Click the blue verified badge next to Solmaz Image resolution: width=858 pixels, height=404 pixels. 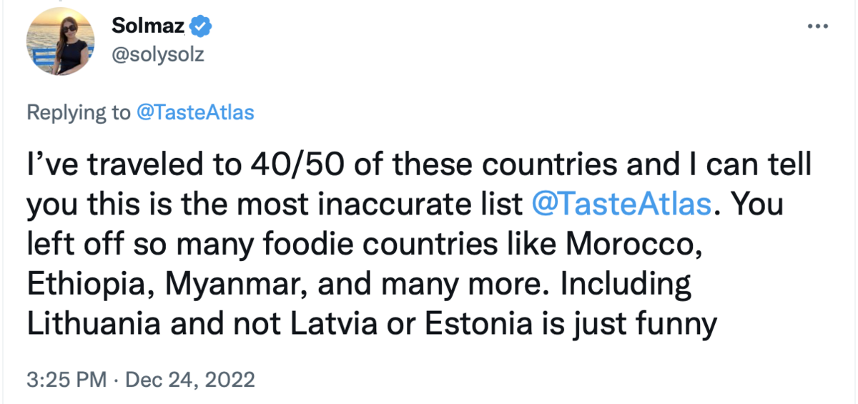[202, 26]
